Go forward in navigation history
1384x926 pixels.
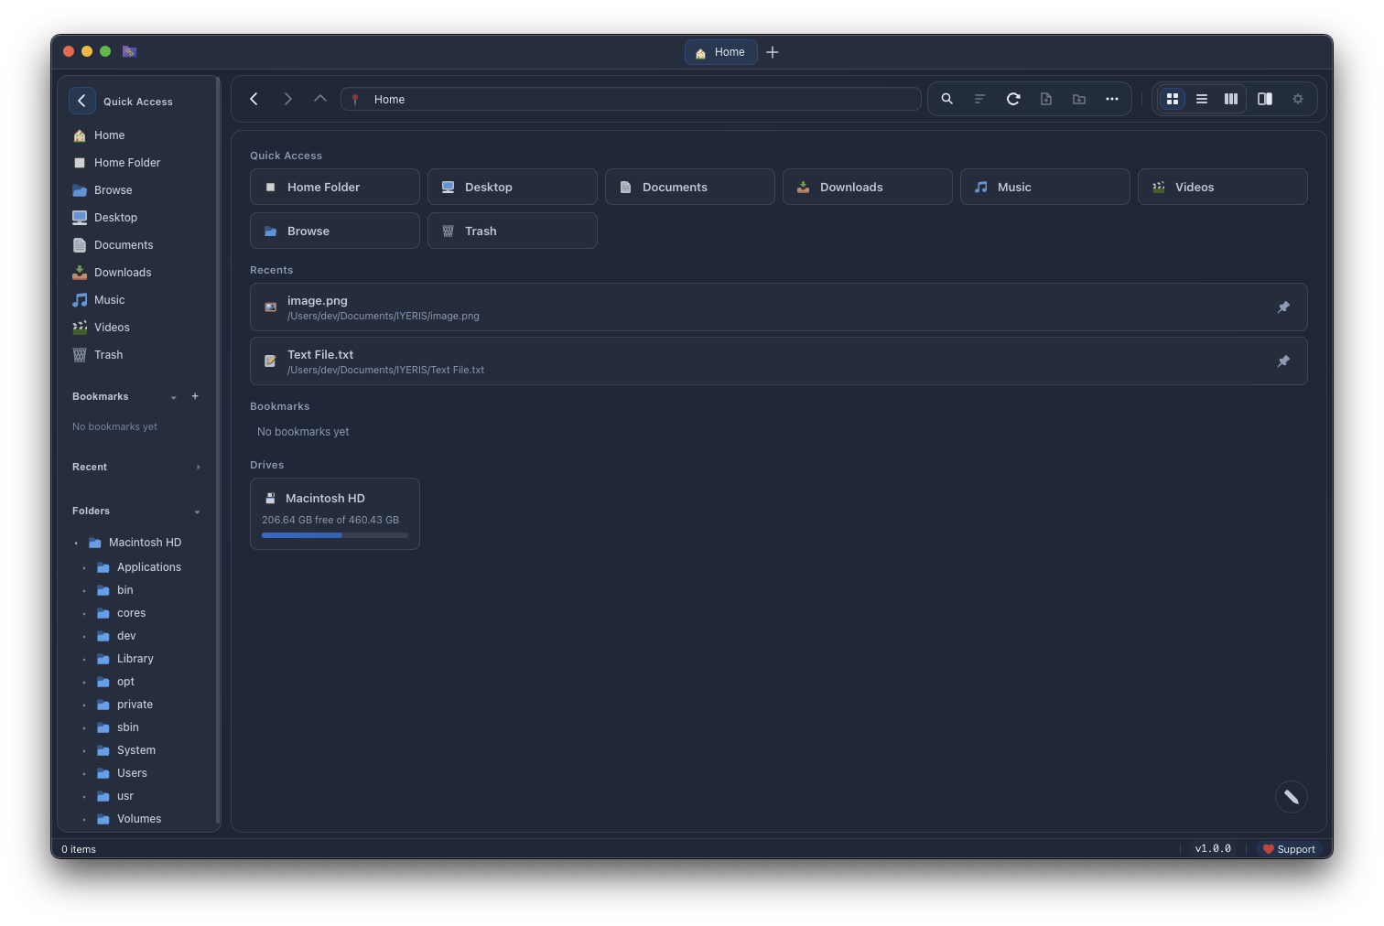click(287, 99)
